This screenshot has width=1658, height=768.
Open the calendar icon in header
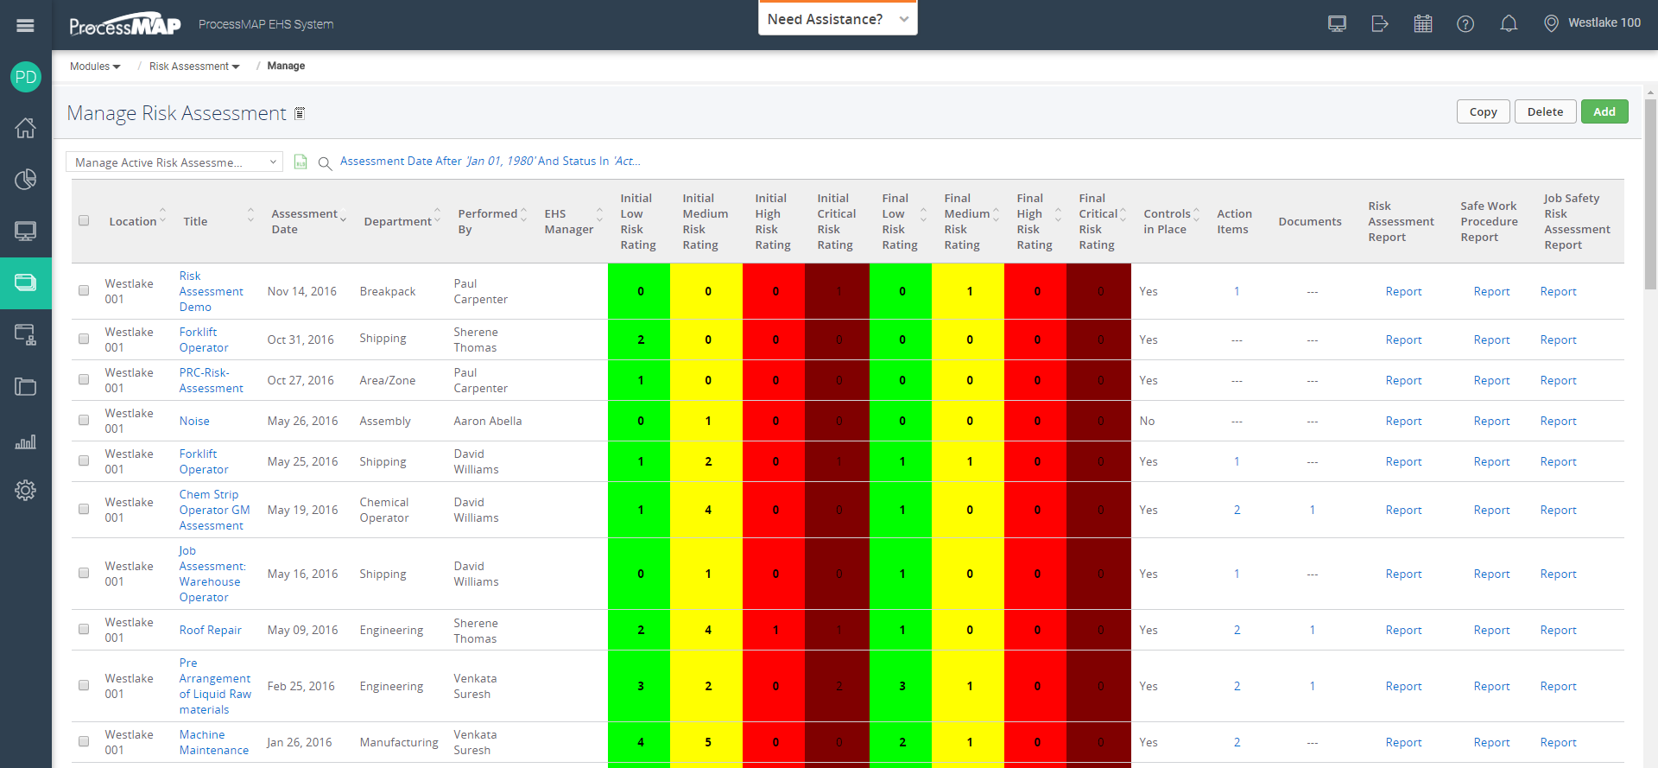click(x=1423, y=23)
